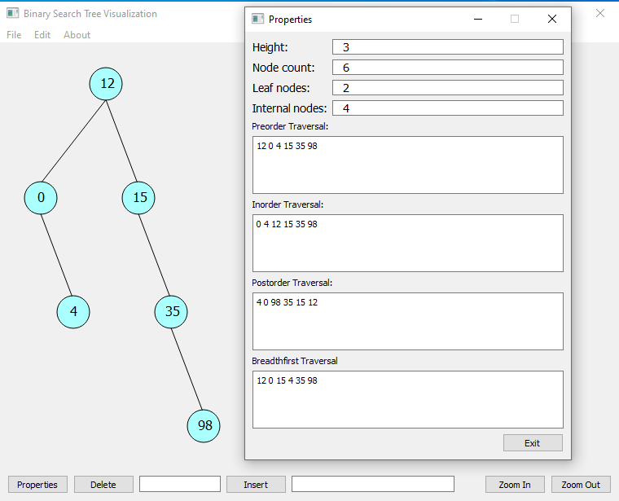Viewport: 619px width, 501px height.
Task: Click the Postorder Traversal label
Action: (x=292, y=283)
